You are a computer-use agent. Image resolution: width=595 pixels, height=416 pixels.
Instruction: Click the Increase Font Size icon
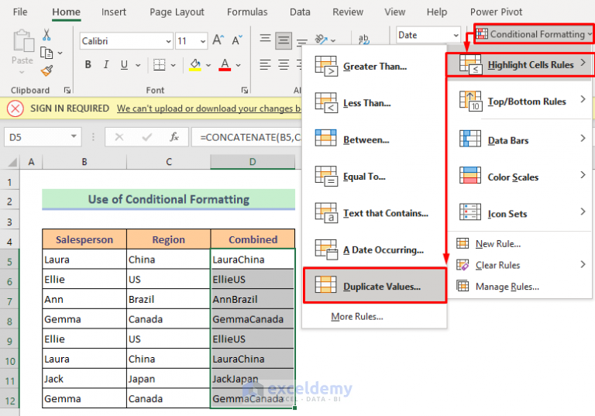point(218,40)
